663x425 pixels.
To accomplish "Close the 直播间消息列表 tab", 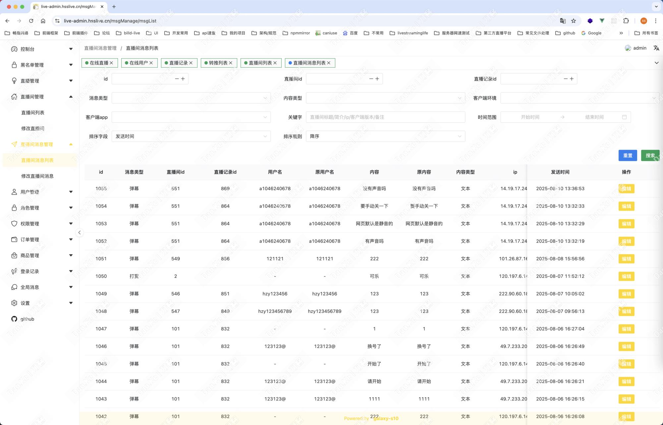I will point(329,63).
